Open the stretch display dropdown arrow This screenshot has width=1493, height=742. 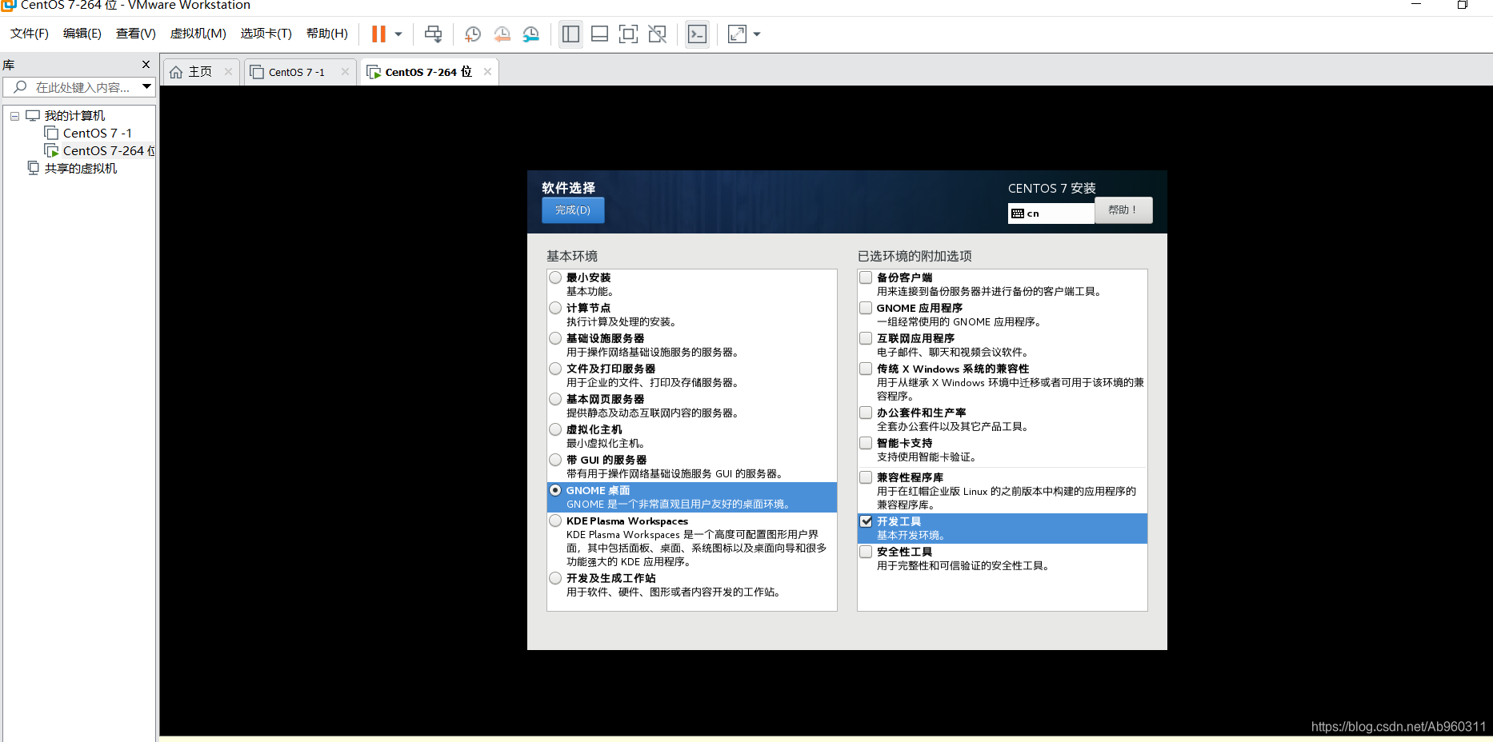[x=757, y=34]
